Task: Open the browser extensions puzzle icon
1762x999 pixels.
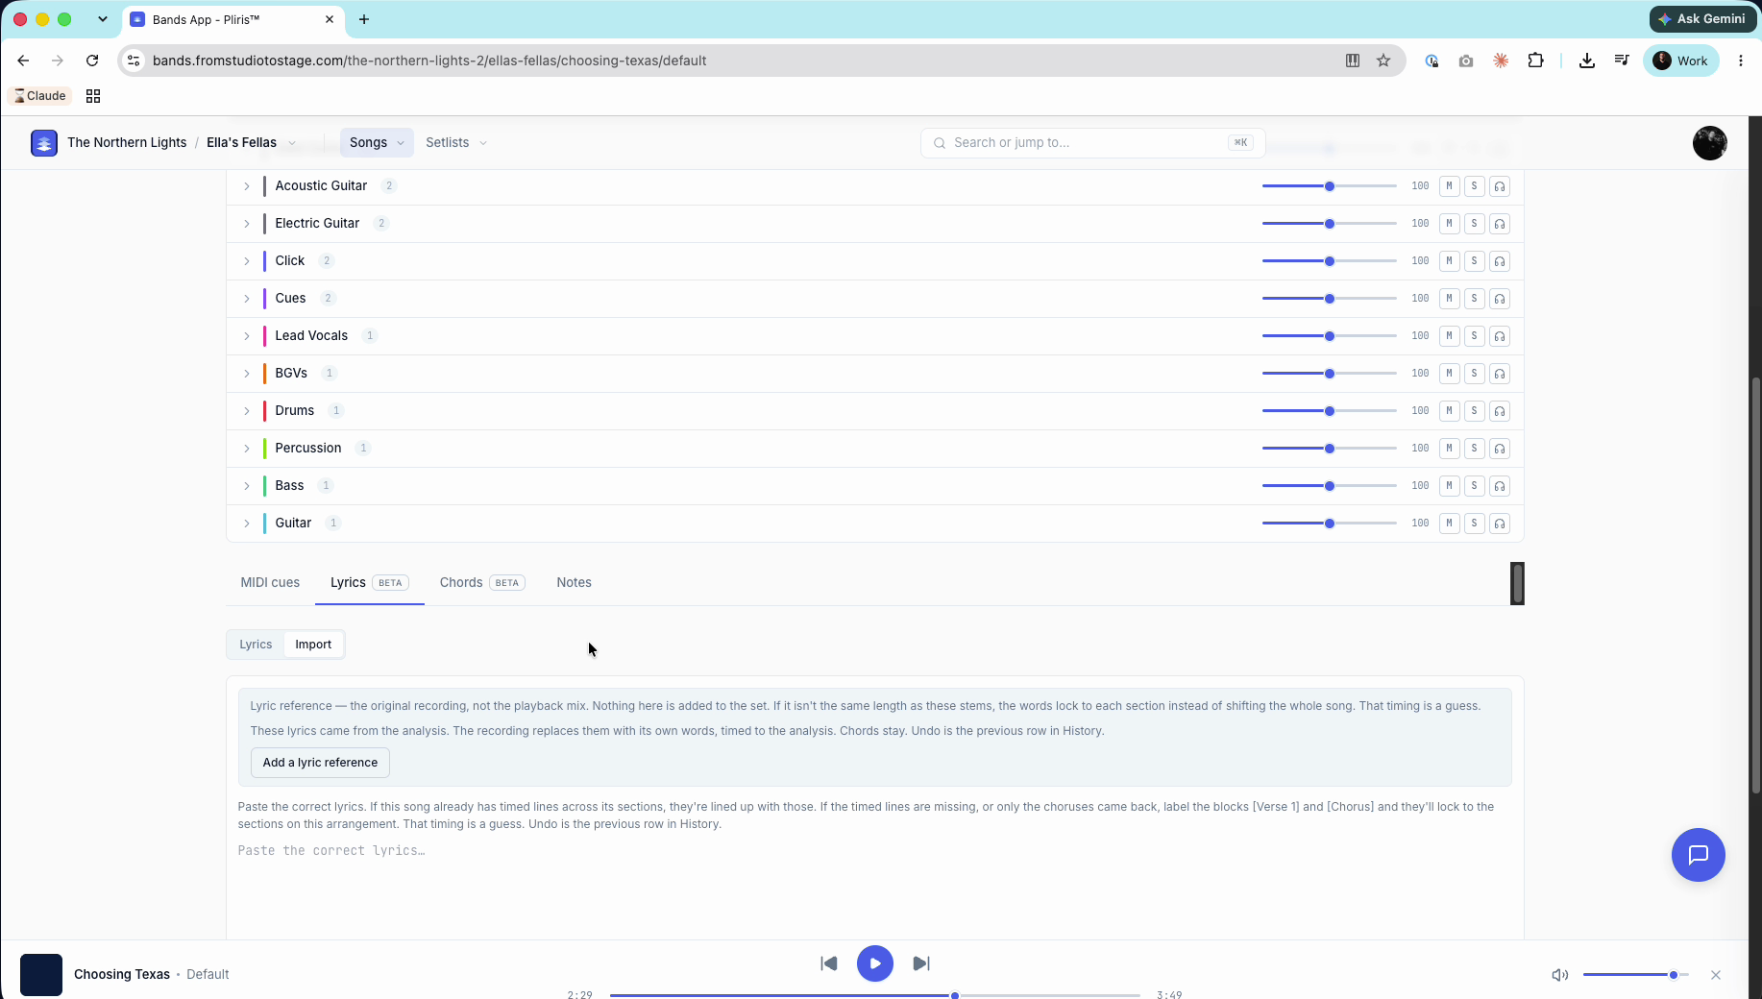Action: 1535,61
